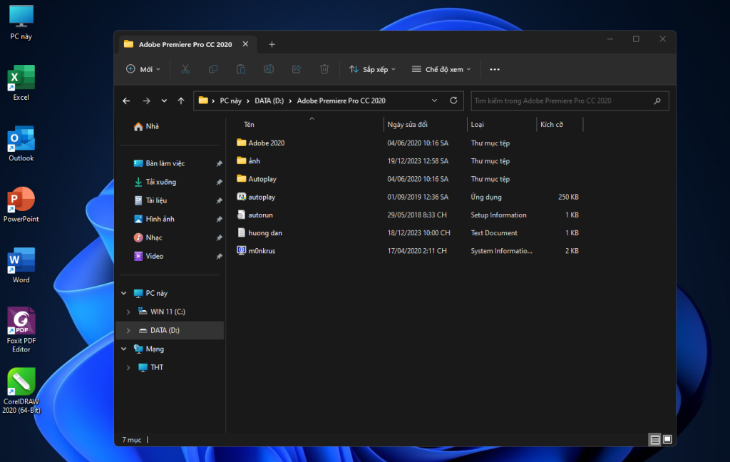Click DATA (D:) in the breadcrumb path
Image resolution: width=730 pixels, height=462 pixels.
point(269,101)
